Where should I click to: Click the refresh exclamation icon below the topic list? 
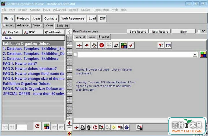click(x=37, y=126)
